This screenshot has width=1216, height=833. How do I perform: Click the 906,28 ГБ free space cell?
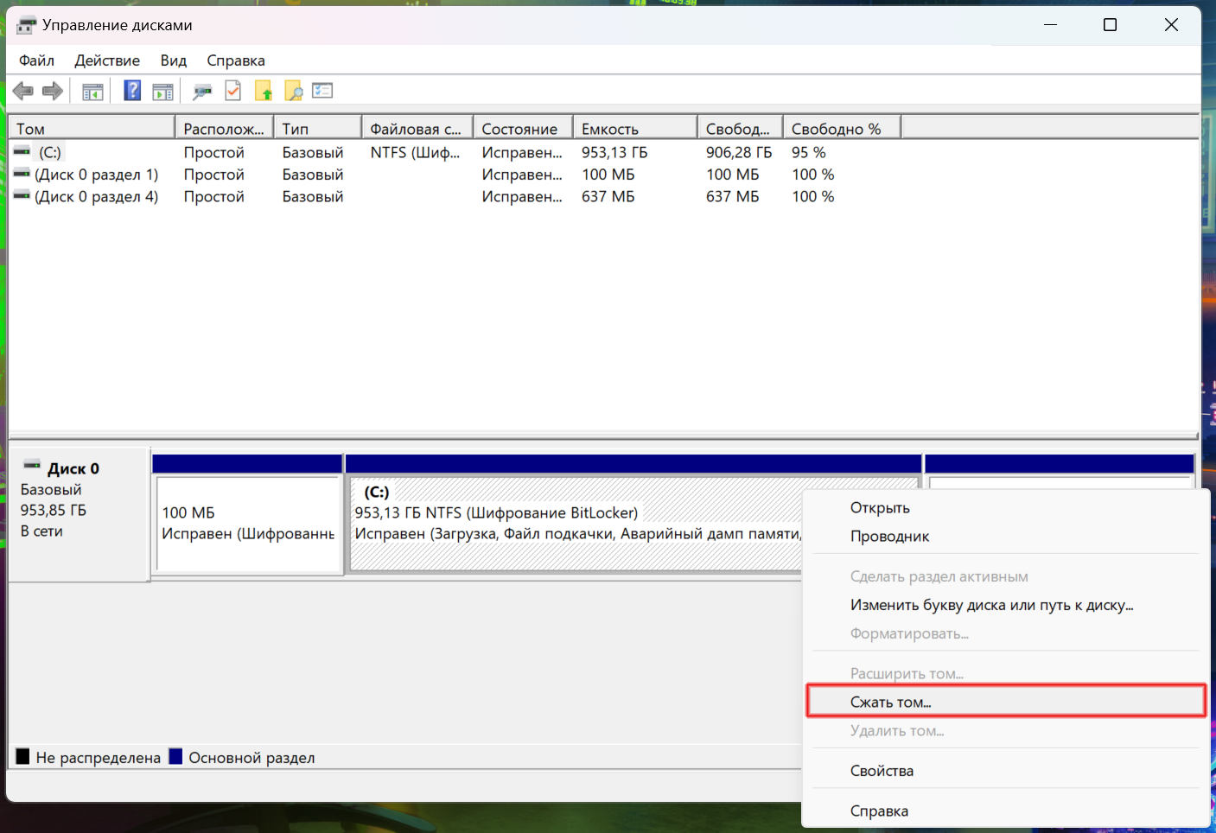coord(739,152)
